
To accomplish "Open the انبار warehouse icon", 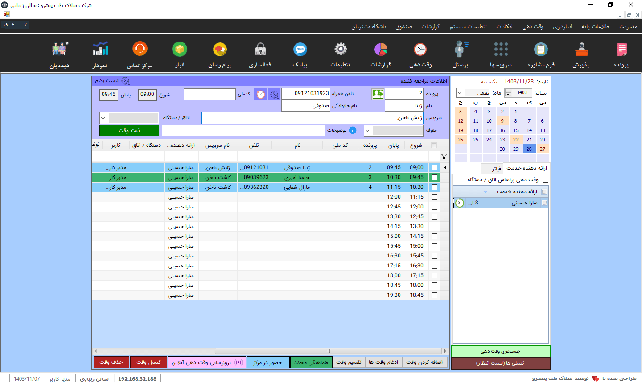I will pyautogui.click(x=180, y=50).
